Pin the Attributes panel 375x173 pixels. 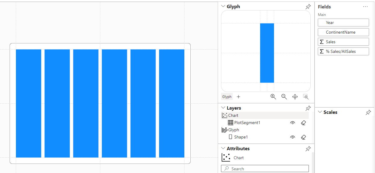[x=308, y=149]
